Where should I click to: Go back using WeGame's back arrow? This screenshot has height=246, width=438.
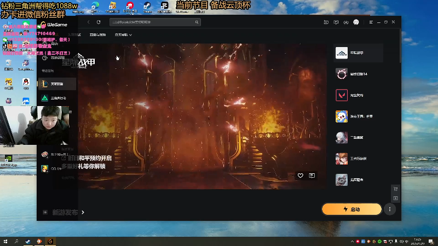tap(89, 22)
